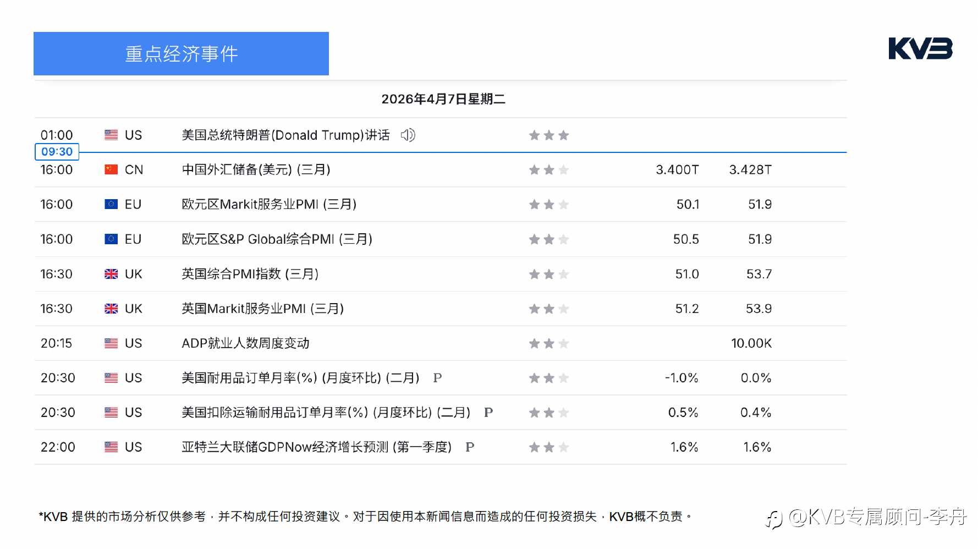Open 美国总统特朗普(Donald Trump)讲话 event
Screen dimensions: 978x549
pyautogui.click(x=285, y=135)
